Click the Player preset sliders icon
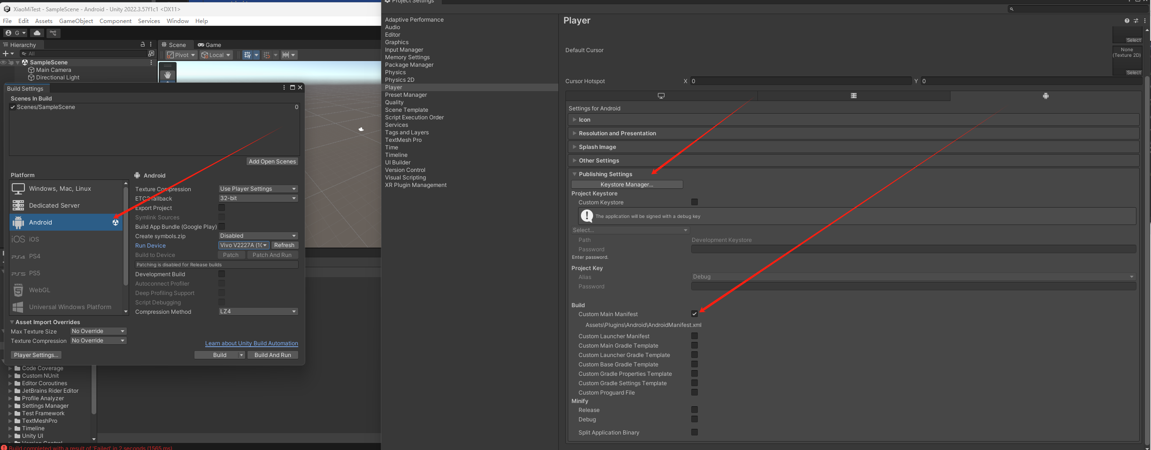This screenshot has height=450, width=1151. 1136,21
